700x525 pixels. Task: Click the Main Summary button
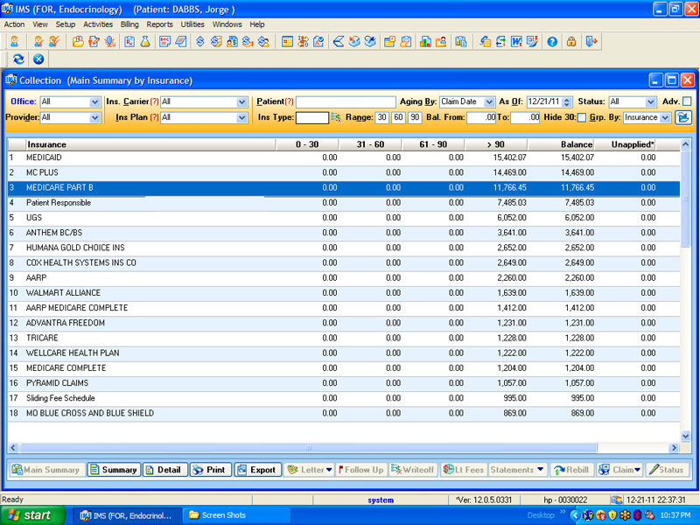pyautogui.click(x=46, y=470)
